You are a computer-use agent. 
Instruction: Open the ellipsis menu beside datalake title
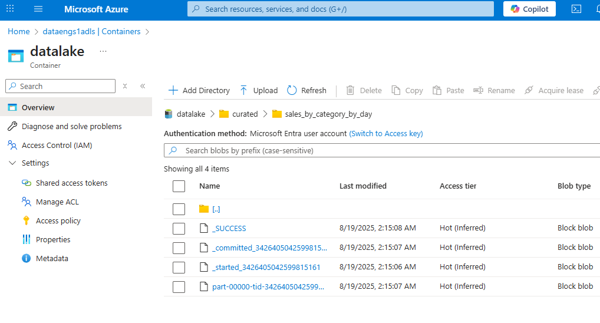click(x=103, y=51)
